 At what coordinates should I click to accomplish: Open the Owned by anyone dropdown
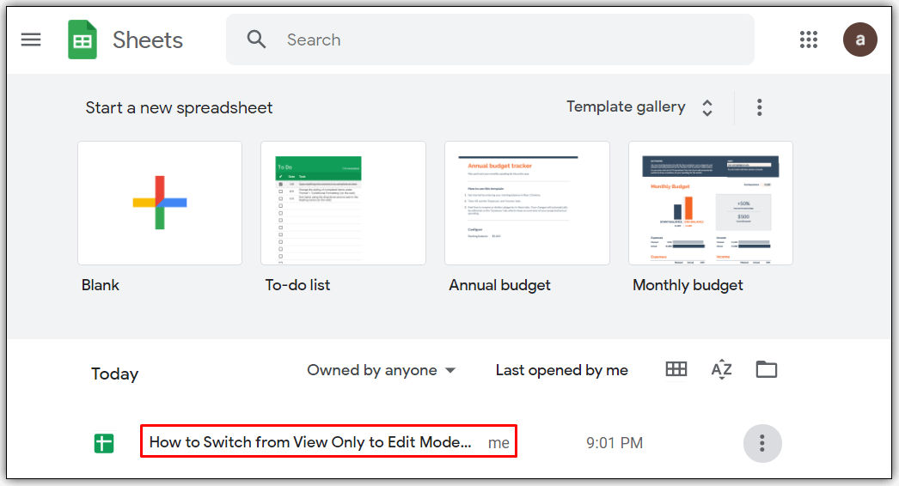pyautogui.click(x=382, y=370)
